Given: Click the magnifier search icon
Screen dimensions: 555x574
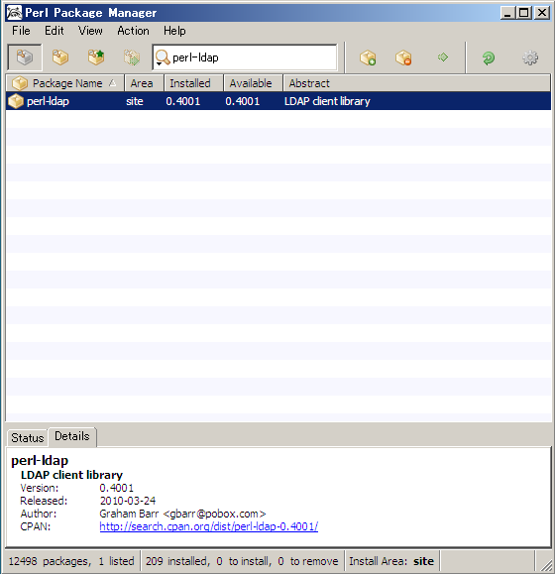Looking at the screenshot, I should pos(163,57).
